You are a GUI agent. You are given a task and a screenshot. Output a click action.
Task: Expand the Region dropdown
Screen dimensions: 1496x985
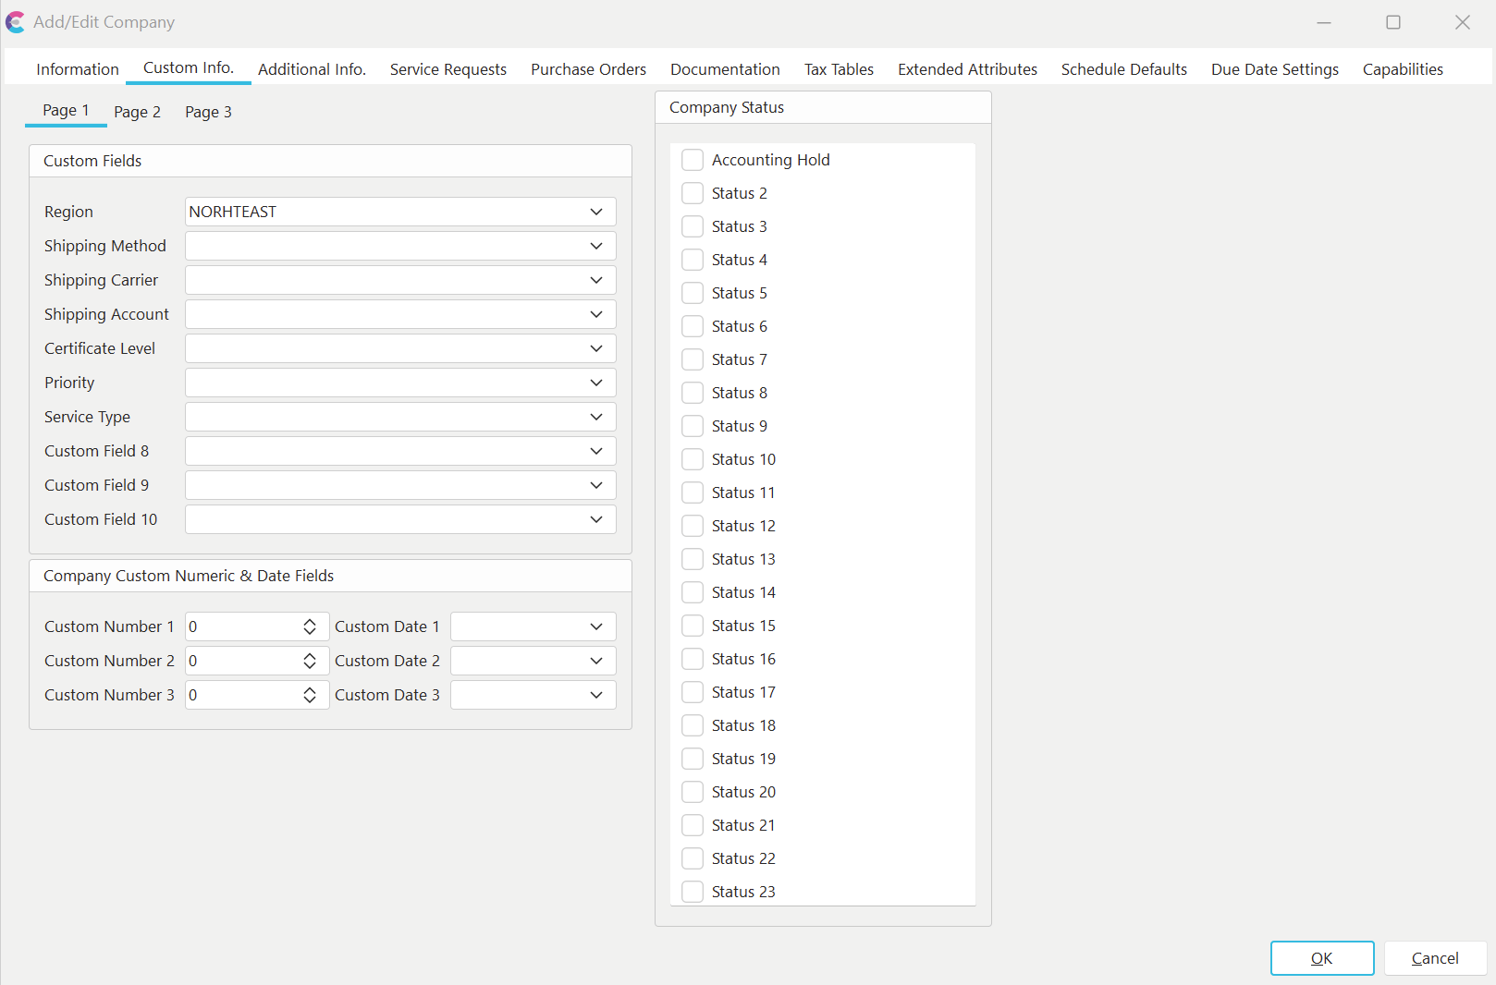(x=596, y=212)
